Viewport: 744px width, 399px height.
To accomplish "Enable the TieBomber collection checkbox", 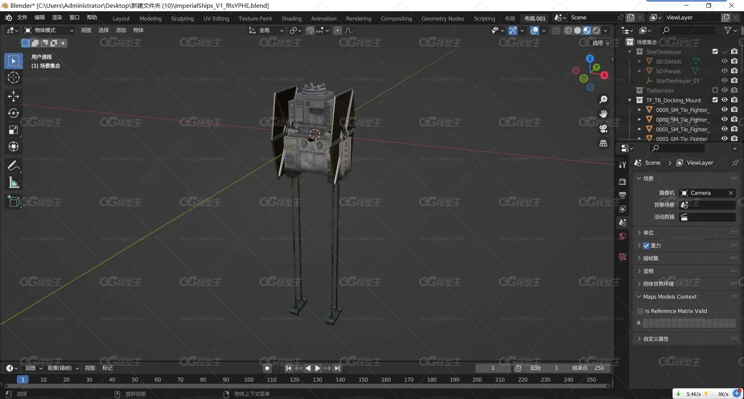I will 715,90.
